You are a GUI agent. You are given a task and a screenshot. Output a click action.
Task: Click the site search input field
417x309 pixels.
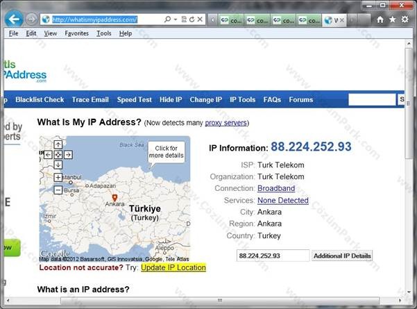pyautogui.click(x=372, y=99)
